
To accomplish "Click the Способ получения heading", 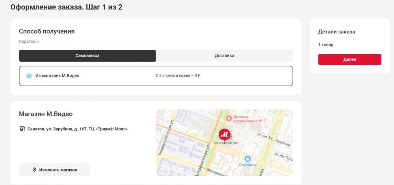I will point(47,31).
